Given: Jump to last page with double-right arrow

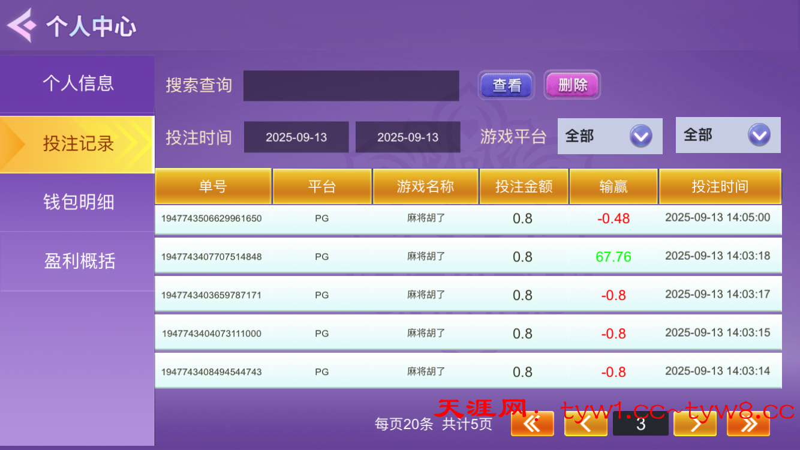Looking at the screenshot, I should coord(748,424).
